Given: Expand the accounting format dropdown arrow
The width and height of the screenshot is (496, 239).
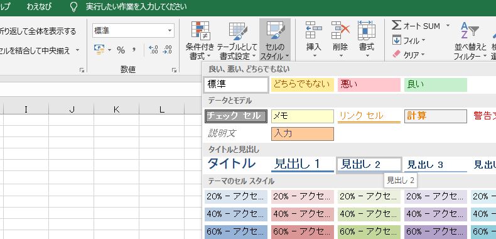Looking at the screenshot, I should click(x=110, y=50).
